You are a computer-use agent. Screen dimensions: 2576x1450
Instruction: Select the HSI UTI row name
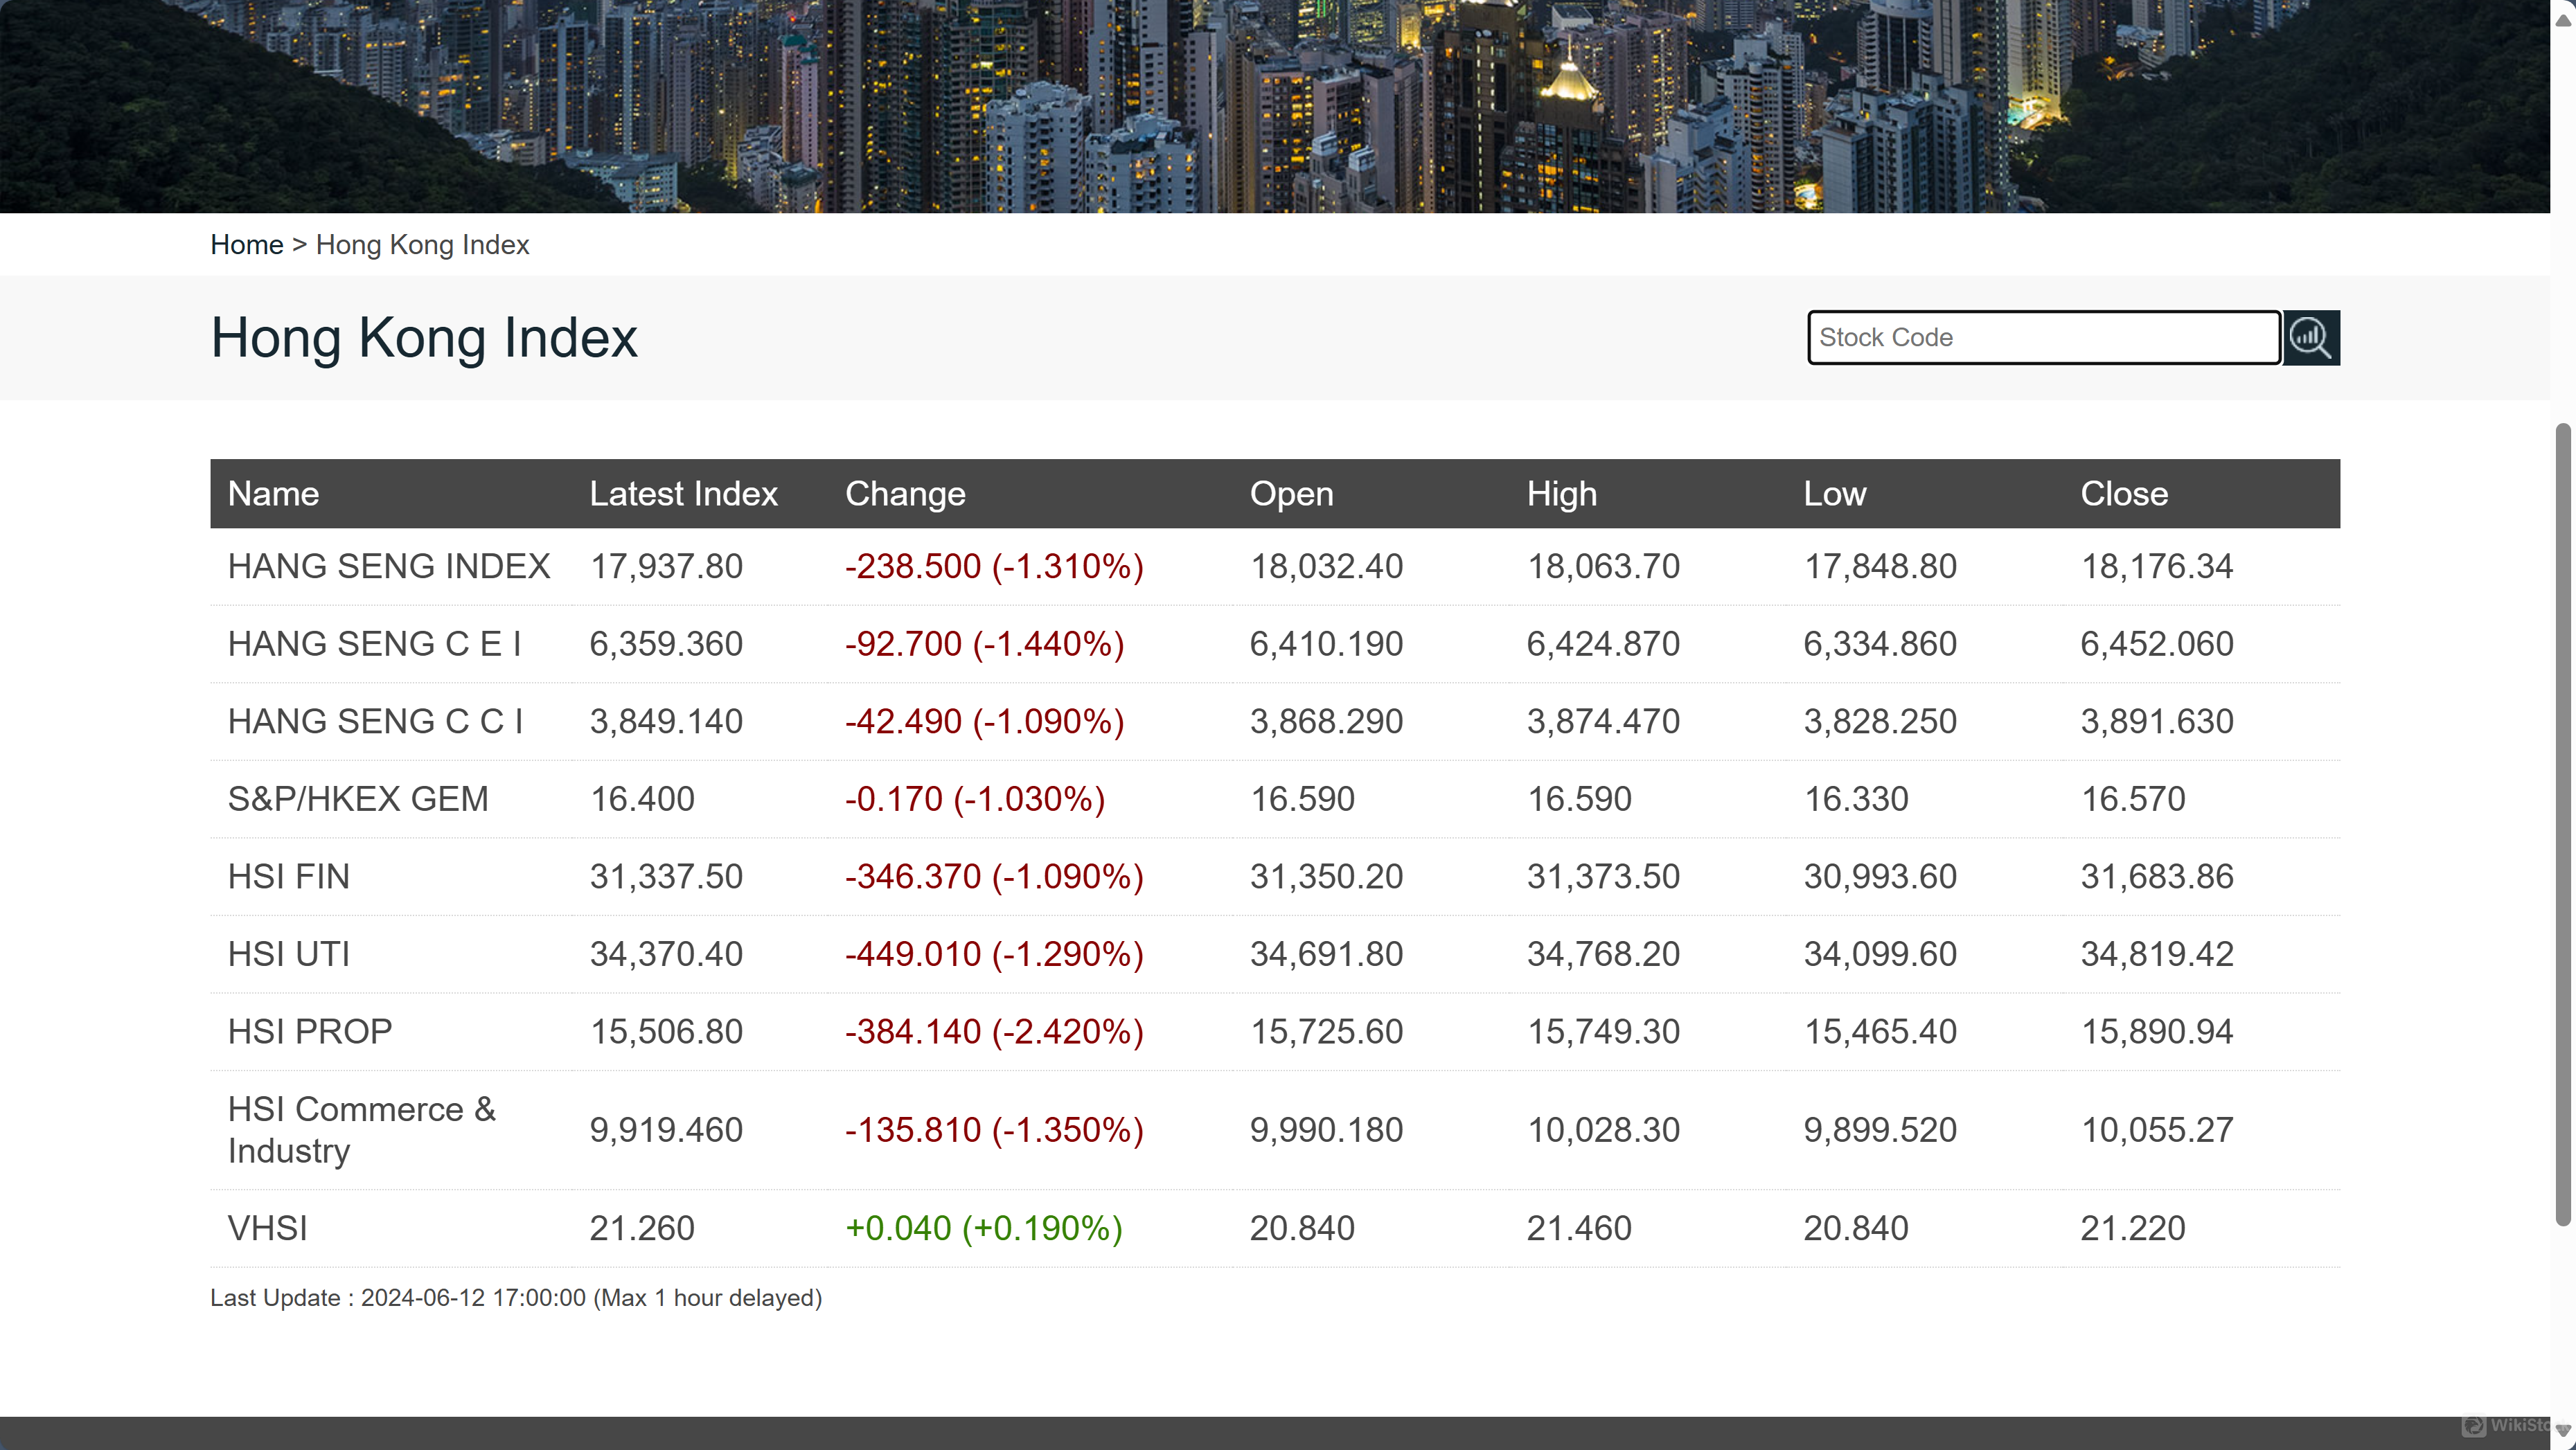tap(289, 954)
